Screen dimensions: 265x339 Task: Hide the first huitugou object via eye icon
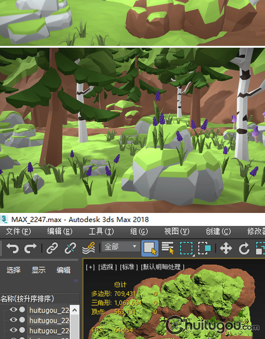coord(13,310)
